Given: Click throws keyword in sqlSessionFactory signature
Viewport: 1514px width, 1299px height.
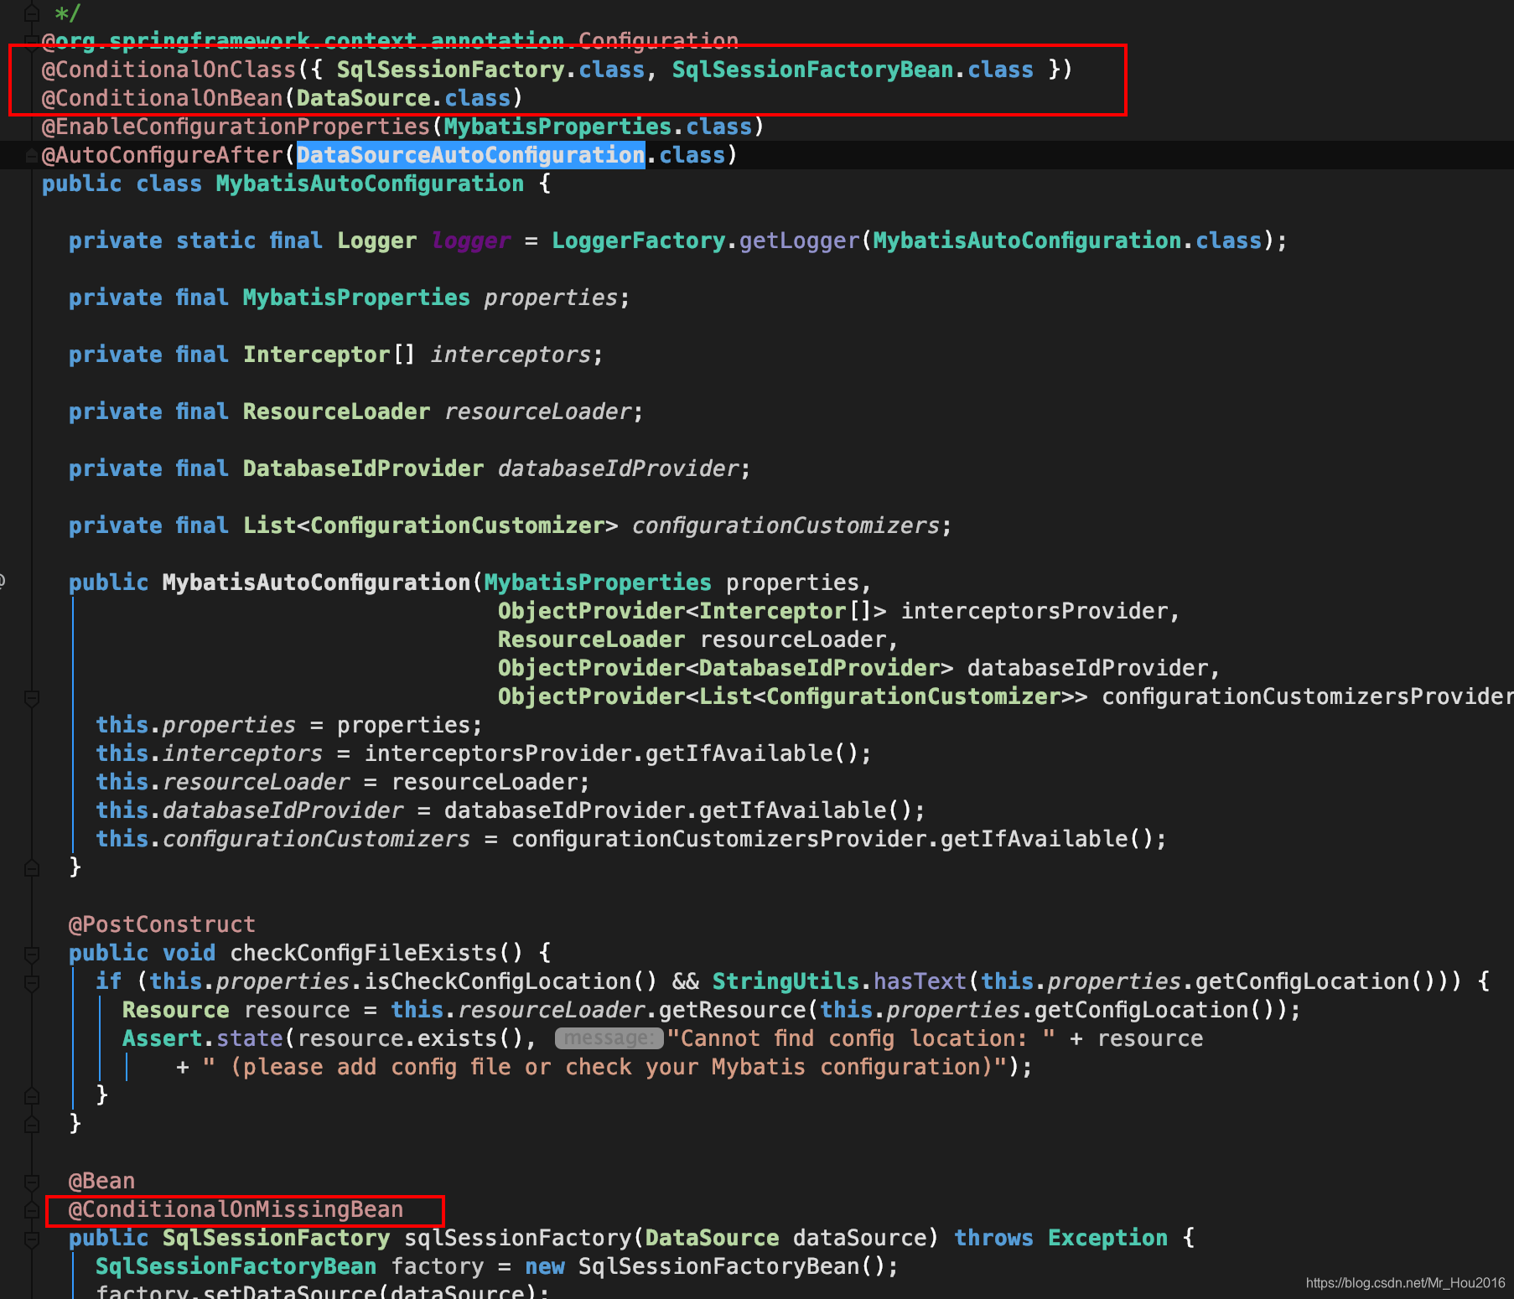Looking at the screenshot, I should coord(994,1238).
